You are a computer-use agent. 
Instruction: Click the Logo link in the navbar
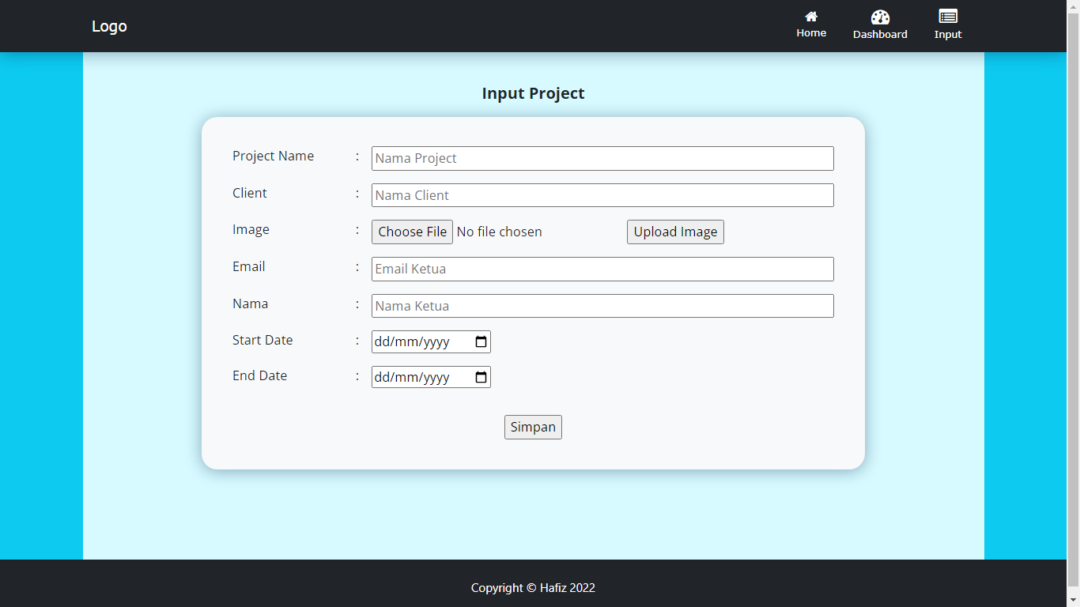pyautogui.click(x=109, y=26)
